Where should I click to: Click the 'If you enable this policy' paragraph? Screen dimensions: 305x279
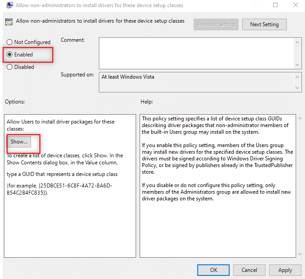(217, 159)
